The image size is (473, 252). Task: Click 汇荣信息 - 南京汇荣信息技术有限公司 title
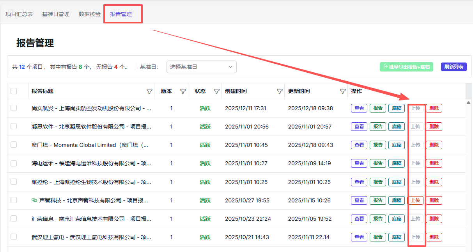pyautogui.click(x=91, y=219)
